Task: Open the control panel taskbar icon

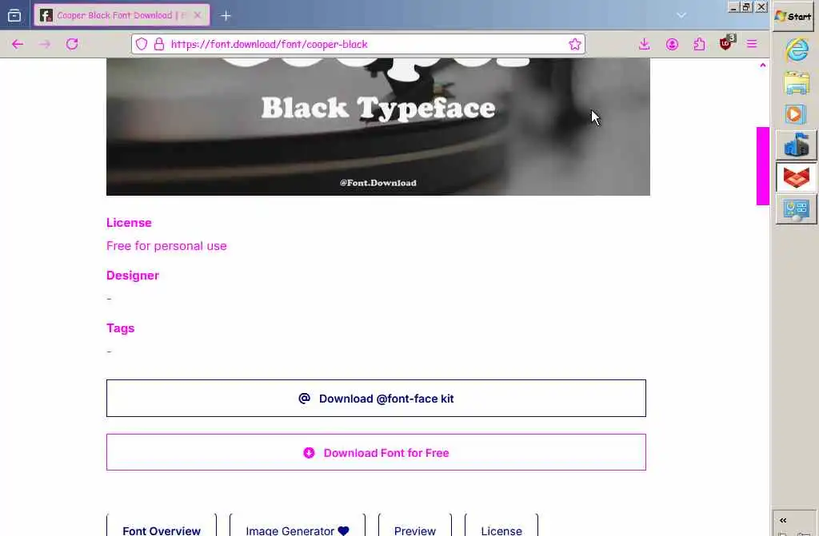Action: point(796,210)
